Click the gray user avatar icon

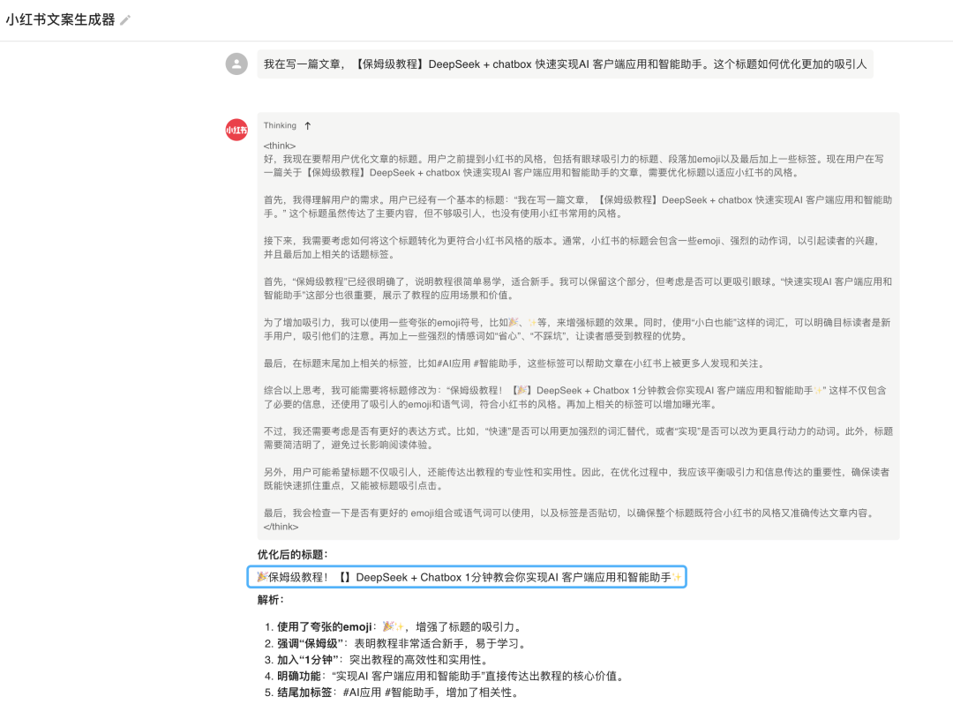coord(236,64)
